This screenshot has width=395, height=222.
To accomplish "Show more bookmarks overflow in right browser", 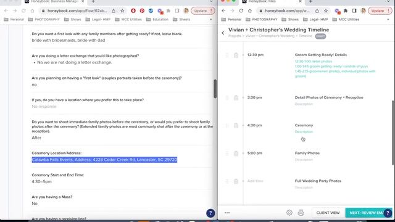I will [388, 19].
